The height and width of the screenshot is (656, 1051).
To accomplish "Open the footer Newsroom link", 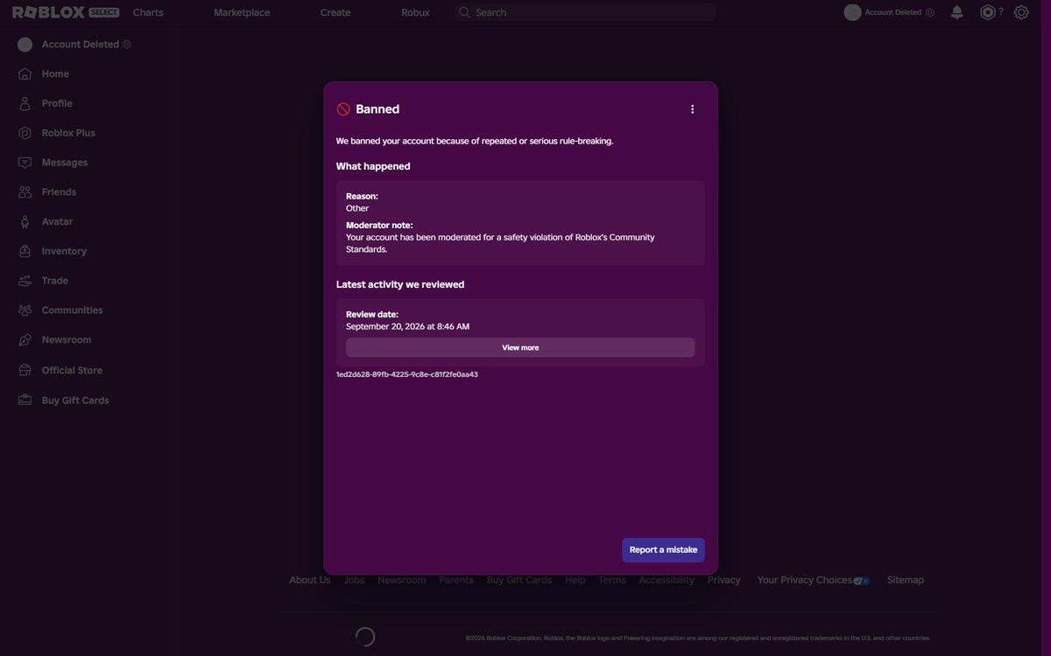I will [x=402, y=580].
